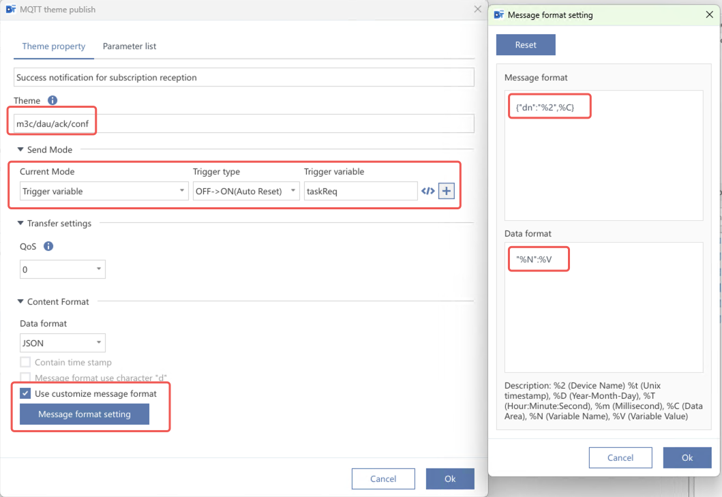Click the Message format setting button
Image resolution: width=722 pixels, height=497 pixels.
tap(85, 415)
